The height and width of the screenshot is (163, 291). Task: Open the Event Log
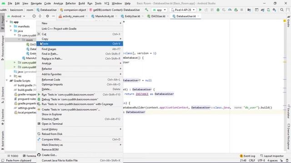click(247, 156)
